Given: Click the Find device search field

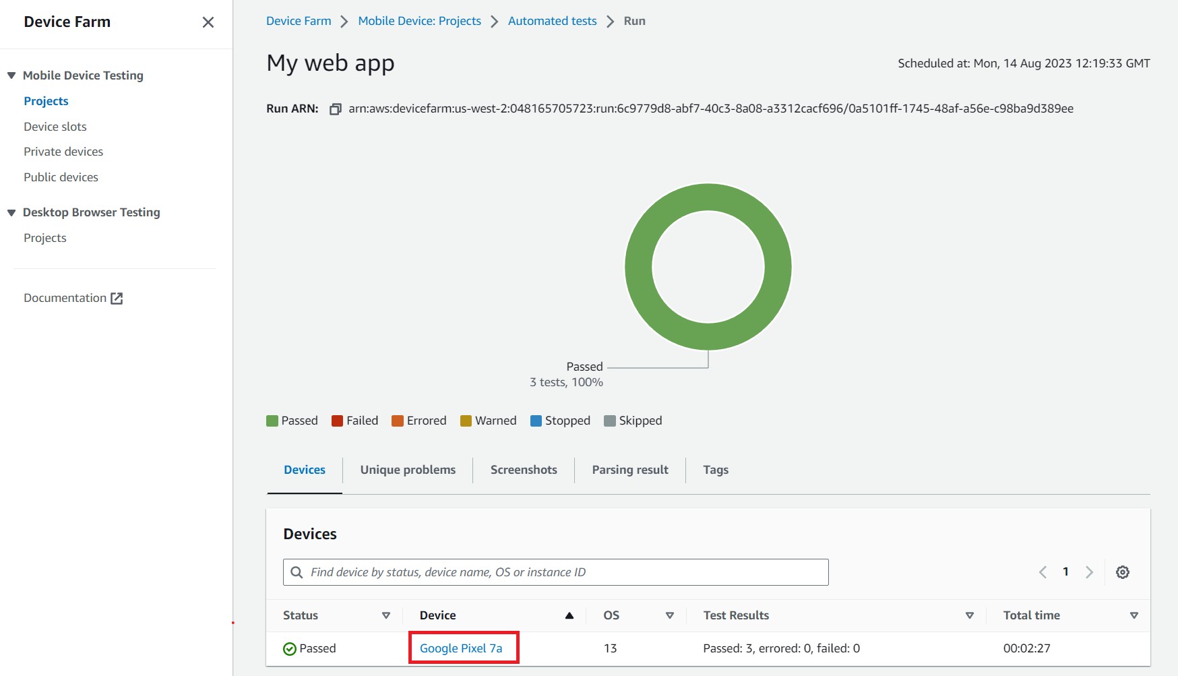Looking at the screenshot, I should coord(566,572).
